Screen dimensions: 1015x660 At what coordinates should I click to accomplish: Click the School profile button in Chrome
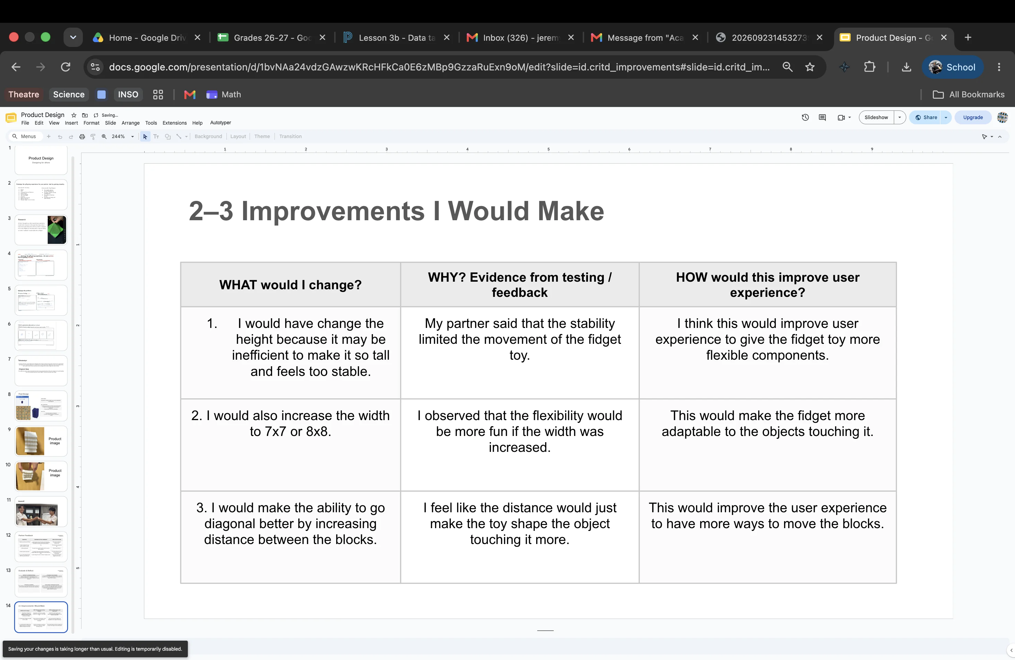coord(952,67)
